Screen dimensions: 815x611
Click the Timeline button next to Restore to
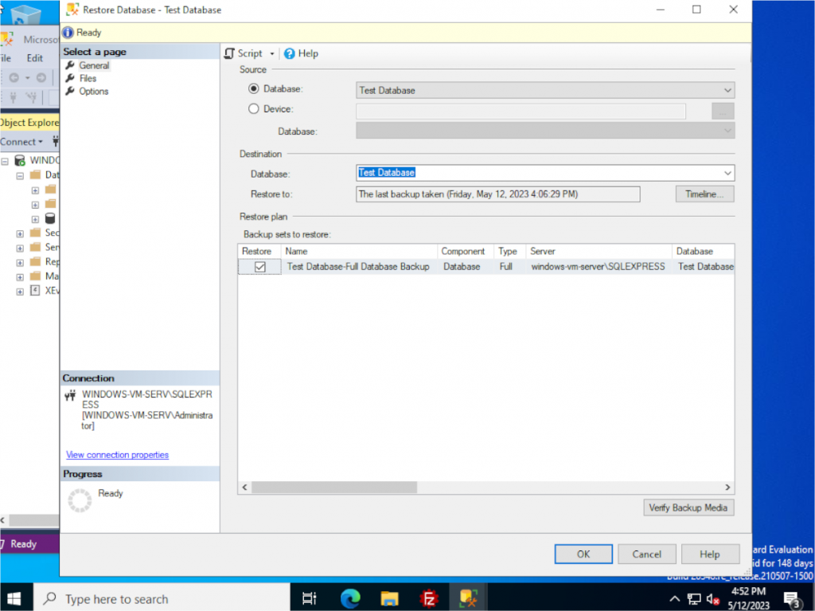coord(704,194)
